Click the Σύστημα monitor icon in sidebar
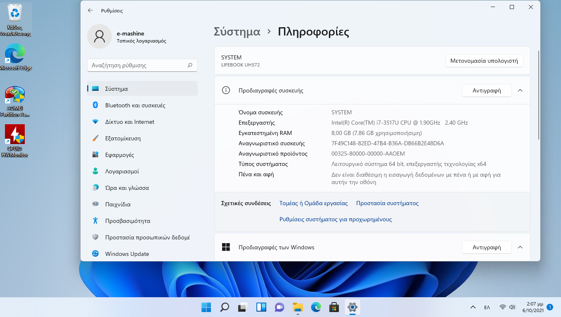 point(95,89)
